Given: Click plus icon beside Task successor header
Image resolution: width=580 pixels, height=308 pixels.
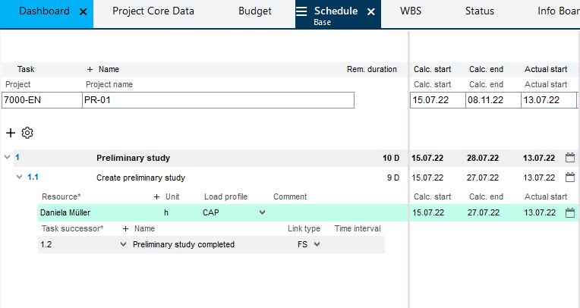Looking at the screenshot, I should (x=125, y=228).
